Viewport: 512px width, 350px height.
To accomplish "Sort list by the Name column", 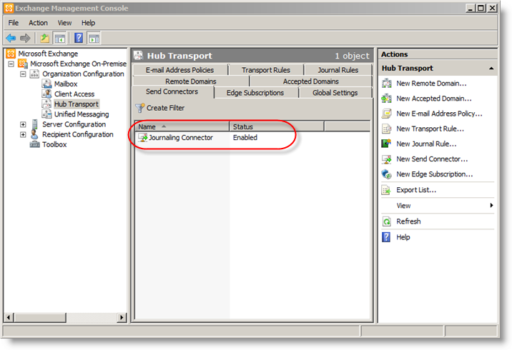I will click(x=182, y=126).
